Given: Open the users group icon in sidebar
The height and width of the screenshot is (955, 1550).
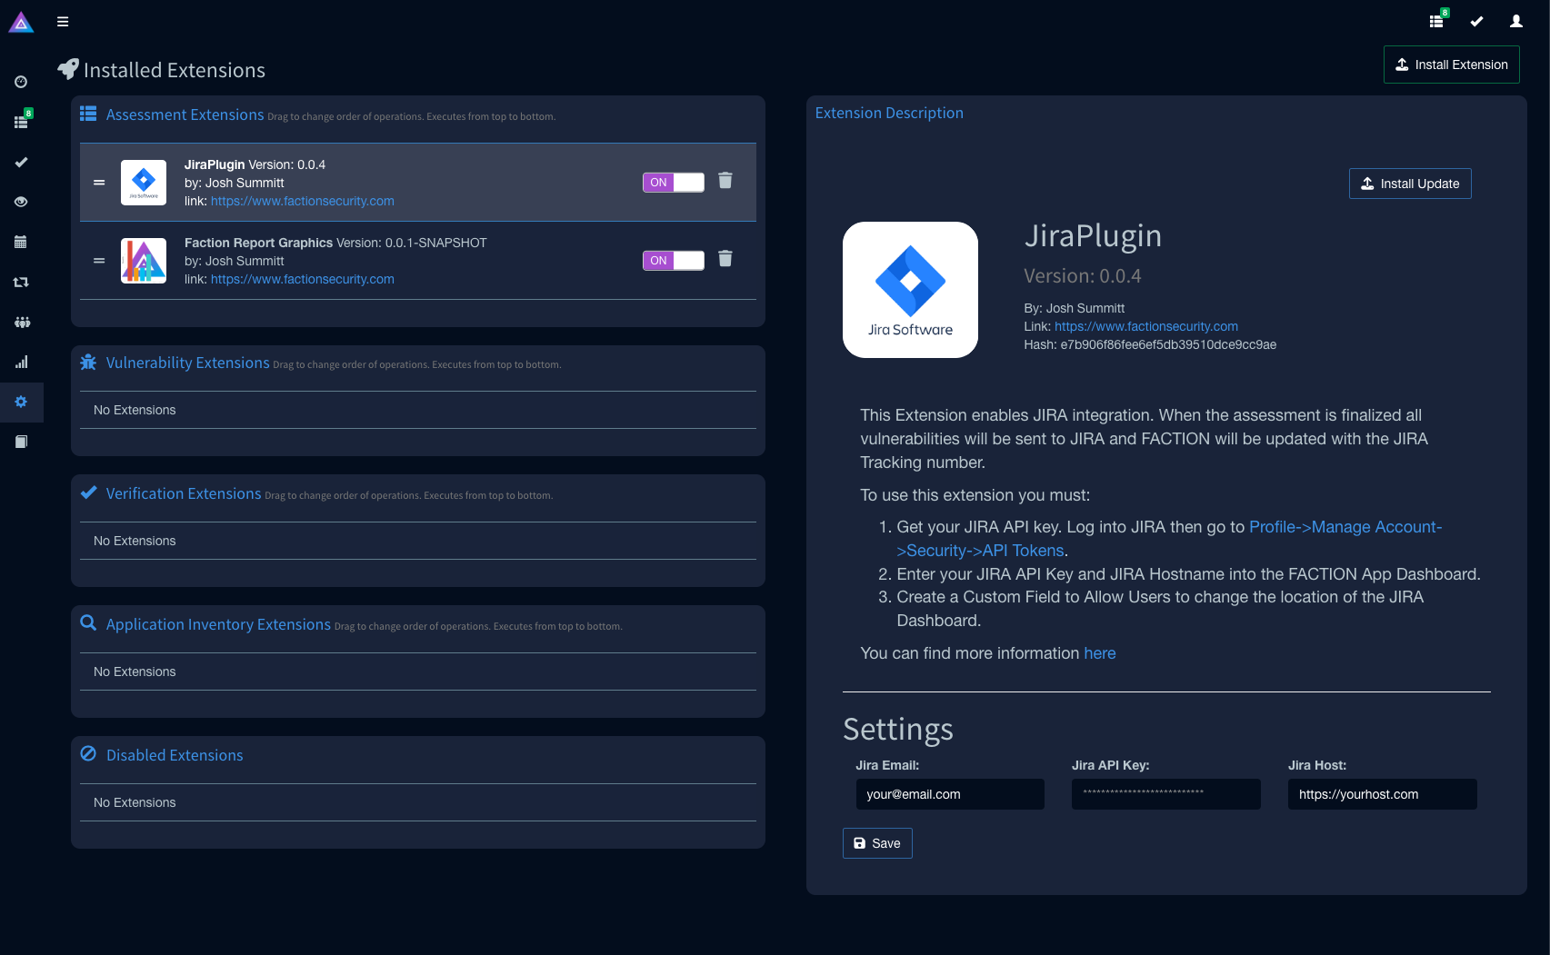Looking at the screenshot, I should pos(22,322).
